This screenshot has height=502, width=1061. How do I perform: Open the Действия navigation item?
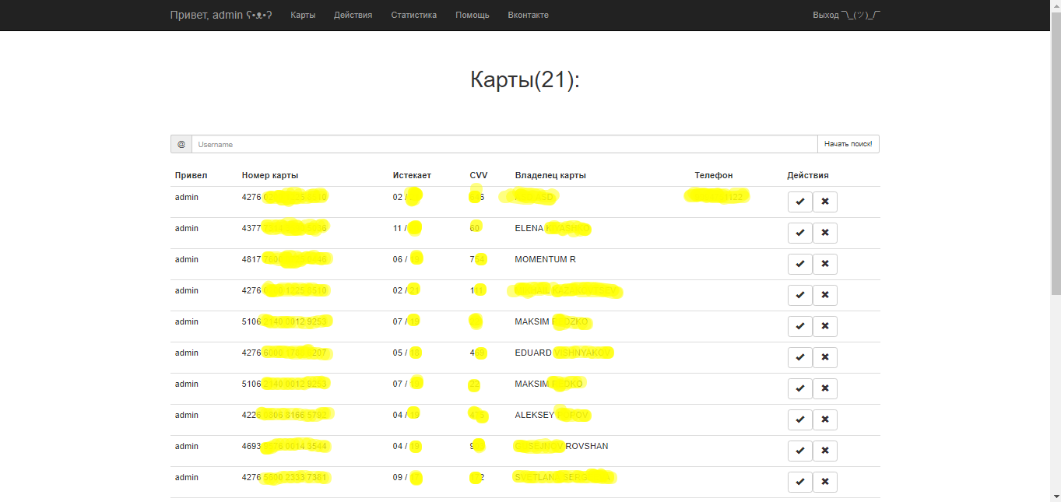tap(353, 15)
